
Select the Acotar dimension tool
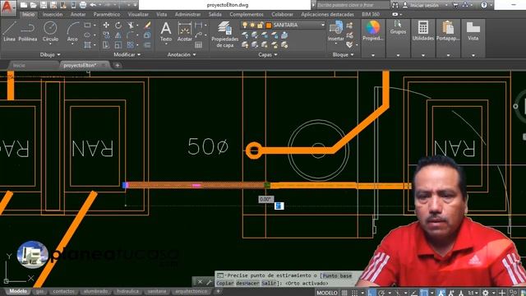184,31
